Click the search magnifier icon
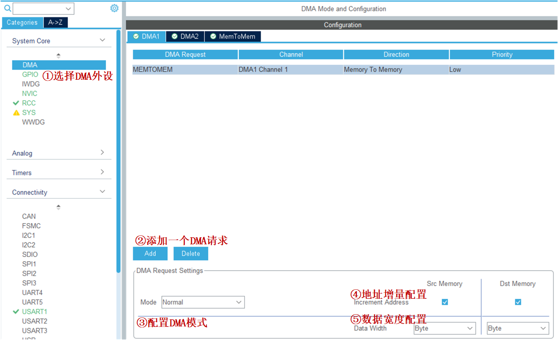 coord(8,8)
